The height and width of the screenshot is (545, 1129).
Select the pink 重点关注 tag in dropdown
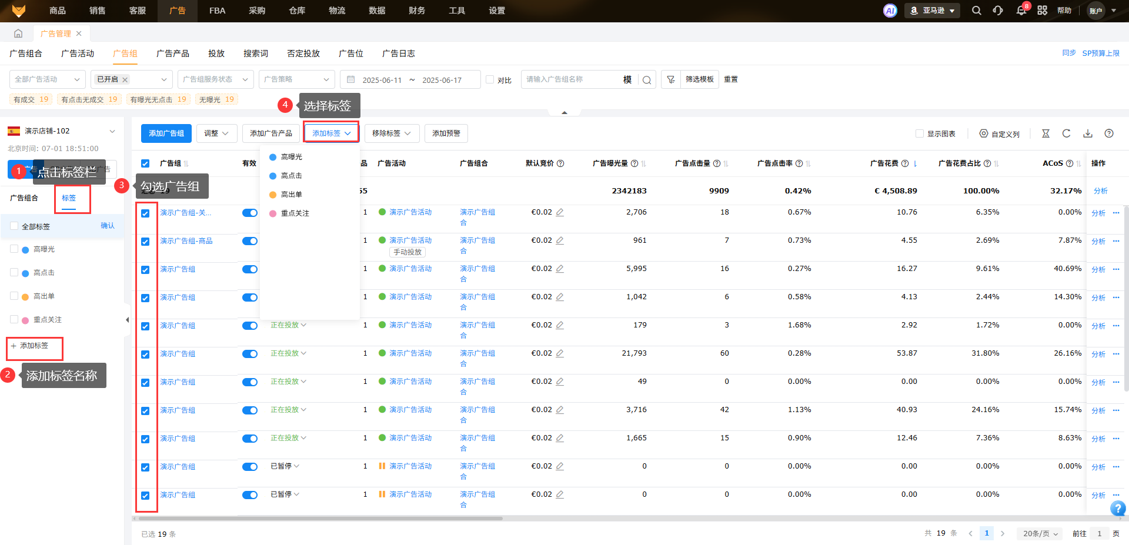[x=295, y=213]
